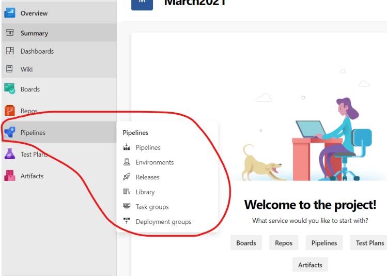Click the Releases rocket icon in flyout
The width and height of the screenshot is (387, 276).
pos(127,177)
